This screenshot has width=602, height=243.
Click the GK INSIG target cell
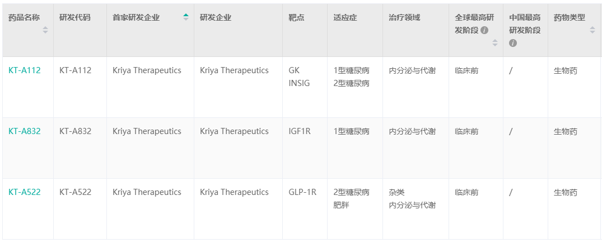pos(299,77)
